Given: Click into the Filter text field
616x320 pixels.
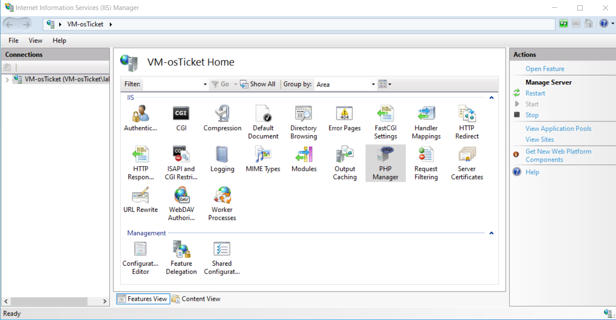Looking at the screenshot, I should [x=172, y=84].
